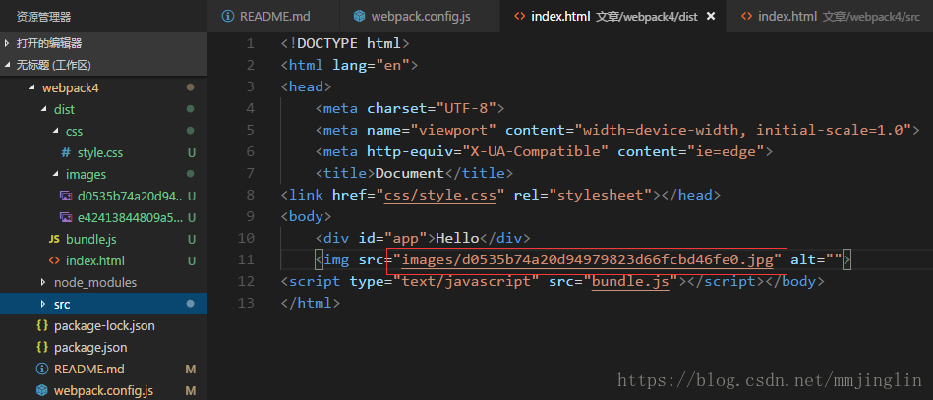The height and width of the screenshot is (400, 933).
Task: Switch to the index.html webpack4/src tab
Action: pos(830,16)
